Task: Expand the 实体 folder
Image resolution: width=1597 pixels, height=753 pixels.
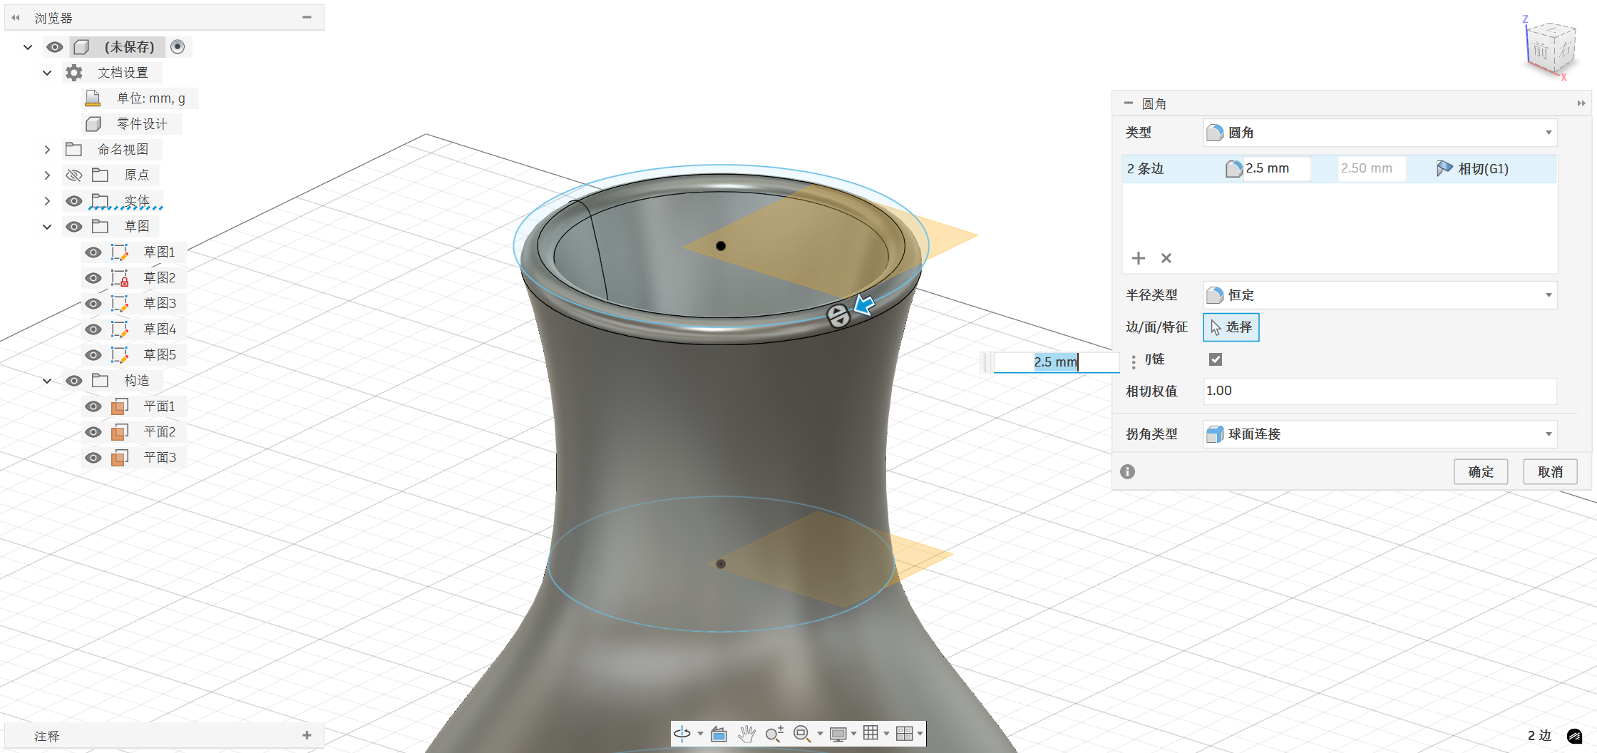Action: tap(47, 201)
